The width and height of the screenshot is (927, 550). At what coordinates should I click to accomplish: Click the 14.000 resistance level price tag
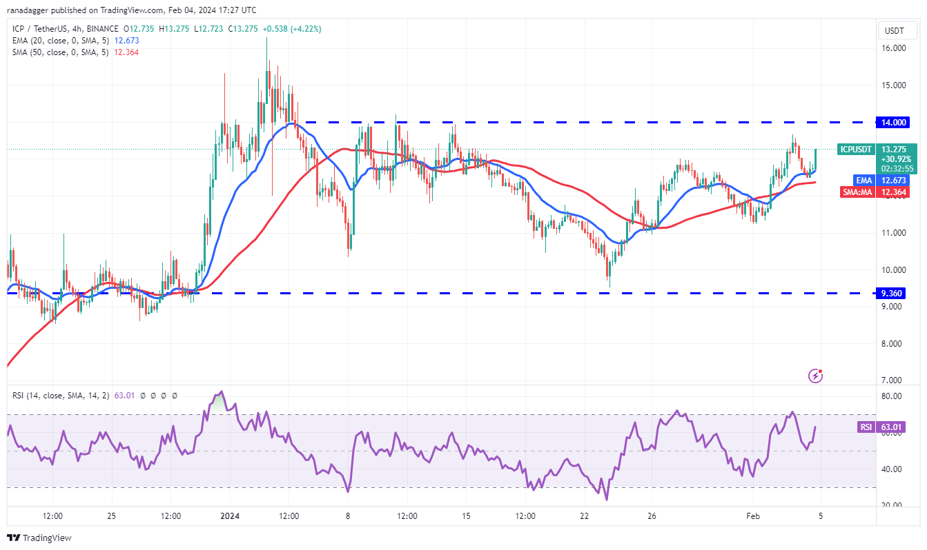[895, 123]
